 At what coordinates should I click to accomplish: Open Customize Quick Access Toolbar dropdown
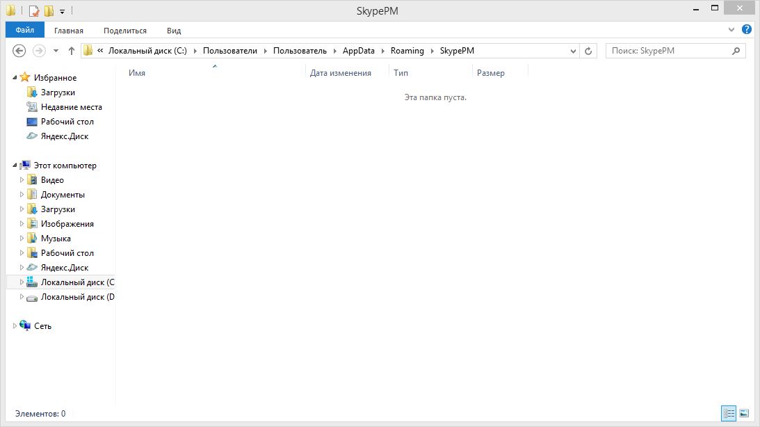pos(62,11)
